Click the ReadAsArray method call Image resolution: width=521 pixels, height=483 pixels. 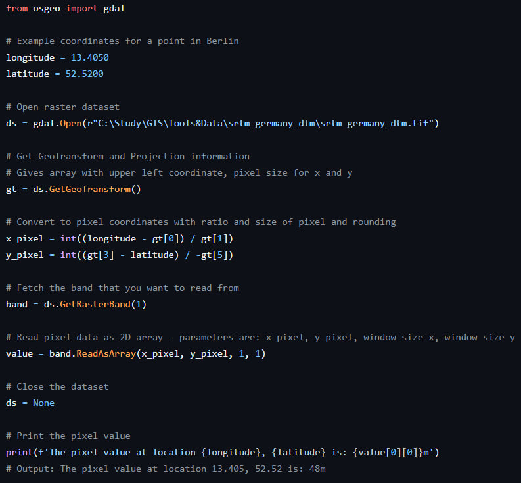coord(171,353)
